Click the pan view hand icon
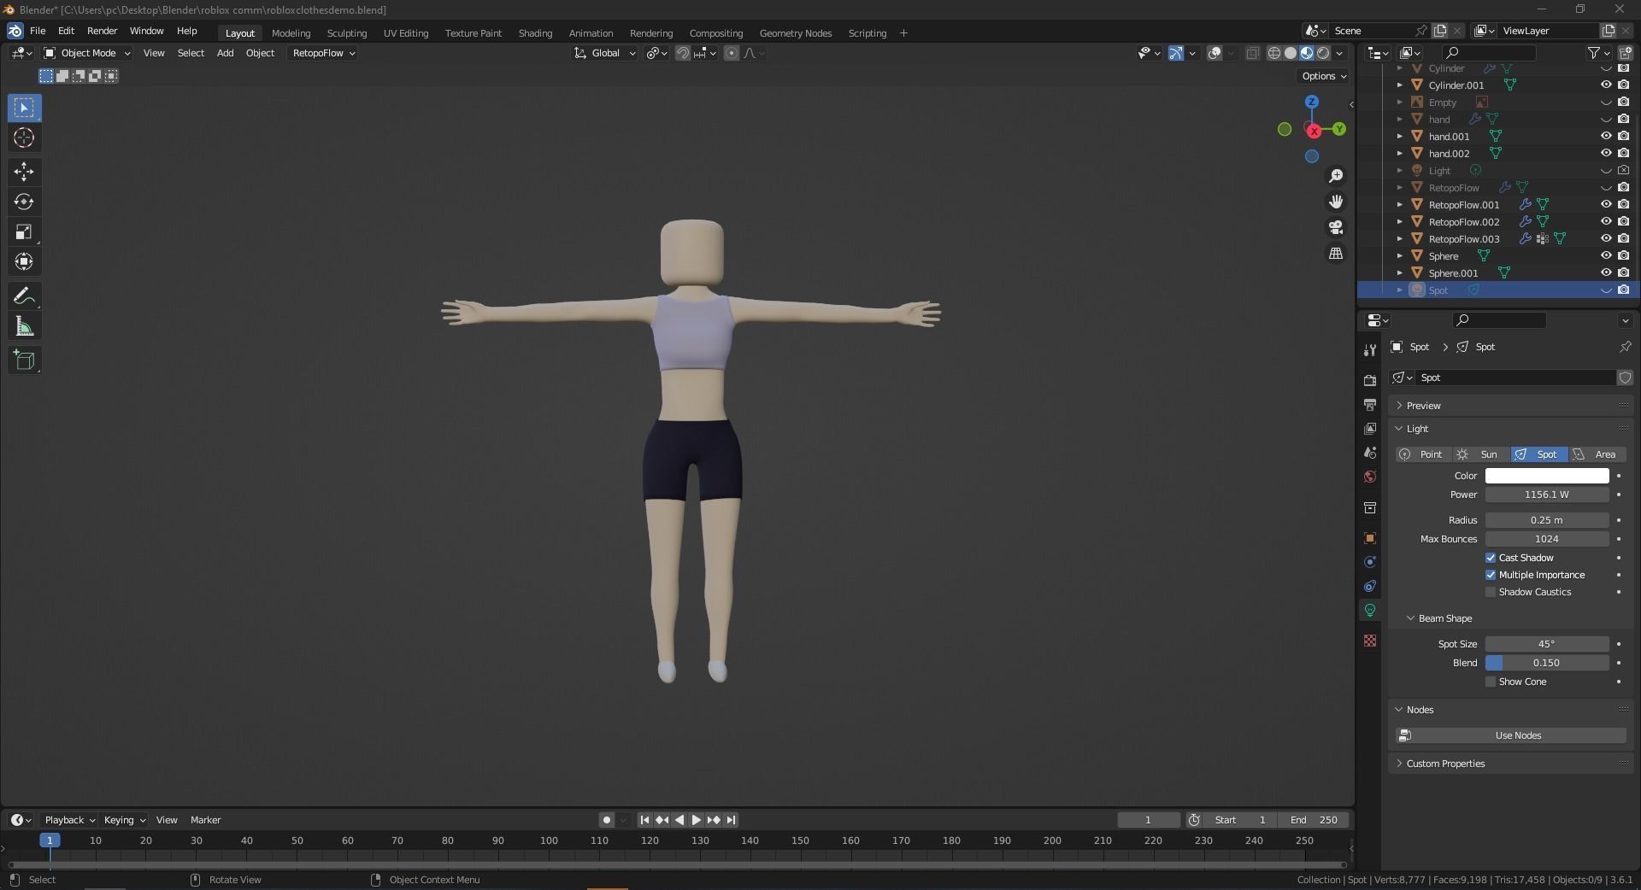The image size is (1641, 890). [1336, 202]
